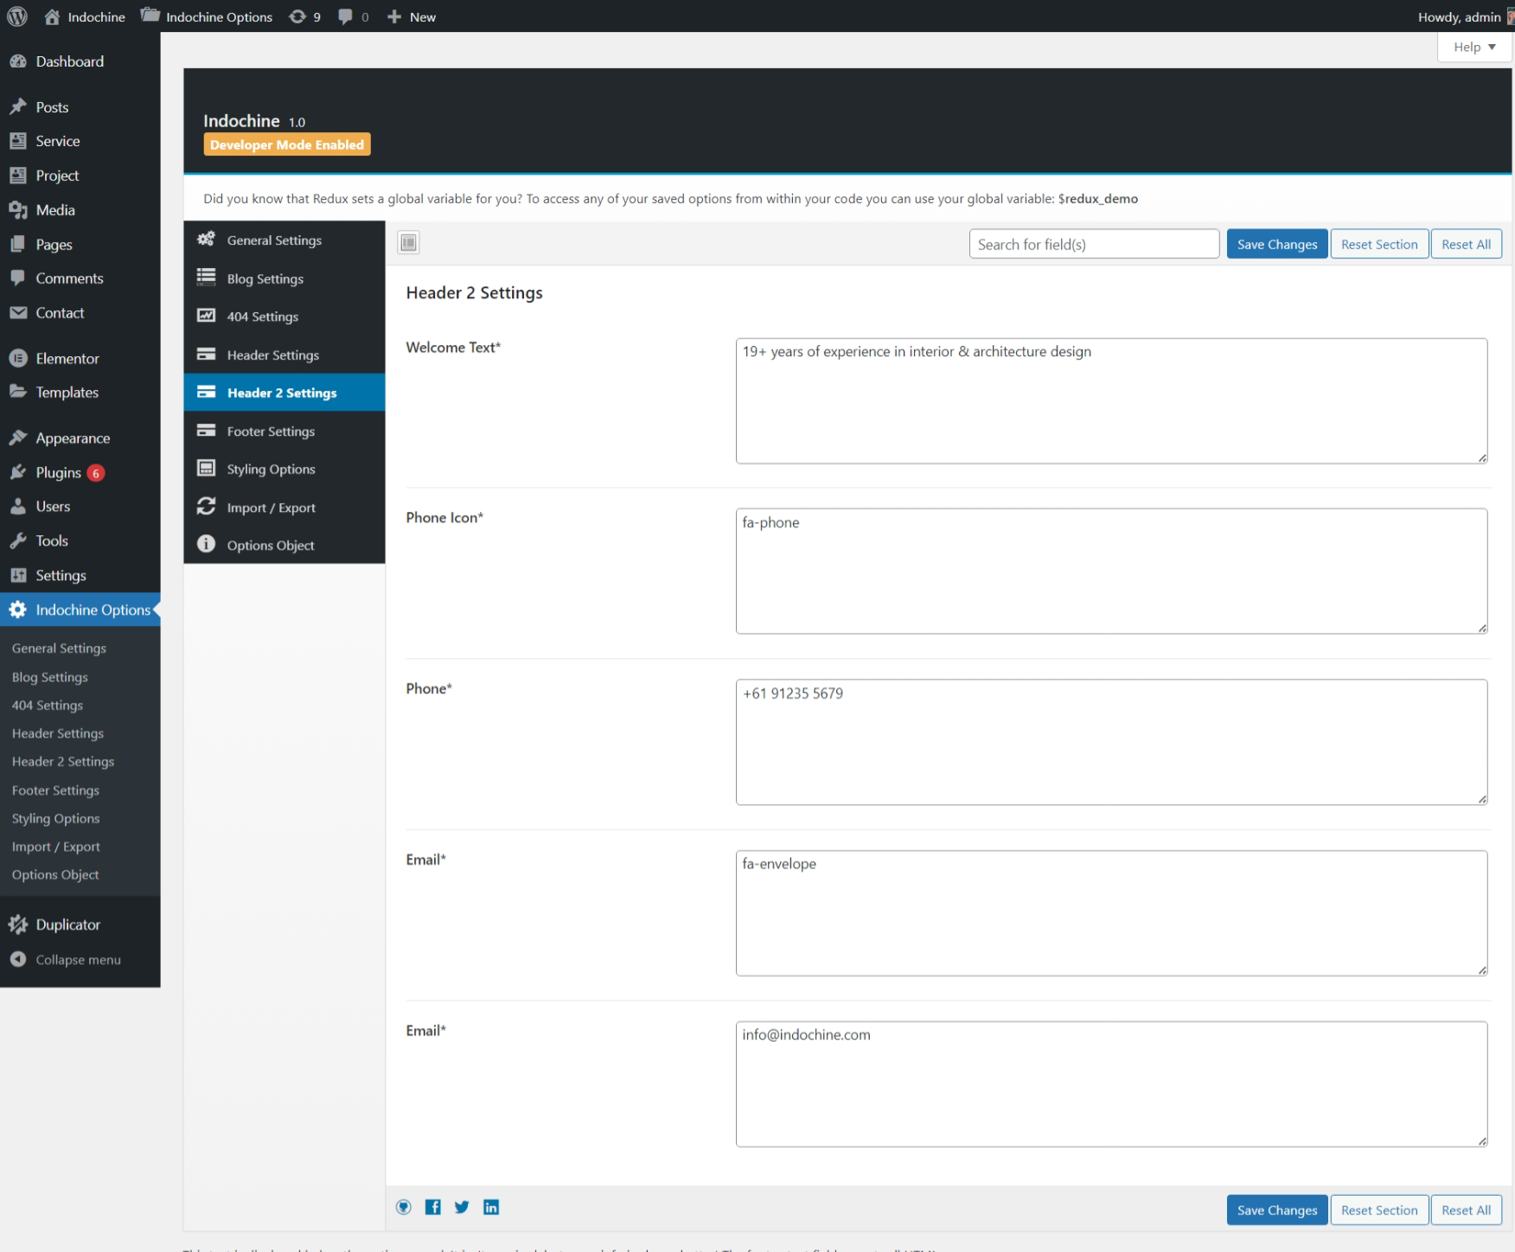The height and width of the screenshot is (1252, 1515).
Task: Select the Styling Options section
Action: coord(271,469)
